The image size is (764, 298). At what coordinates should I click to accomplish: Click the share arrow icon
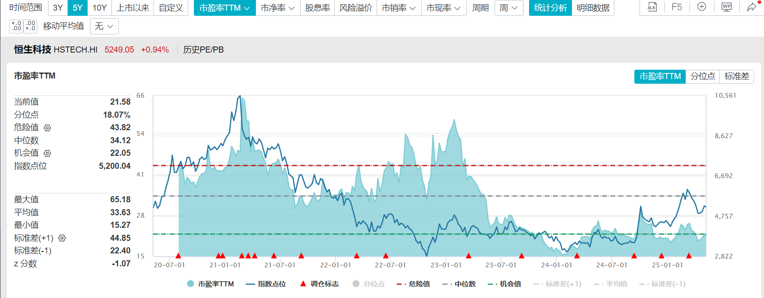pyautogui.click(x=751, y=7)
